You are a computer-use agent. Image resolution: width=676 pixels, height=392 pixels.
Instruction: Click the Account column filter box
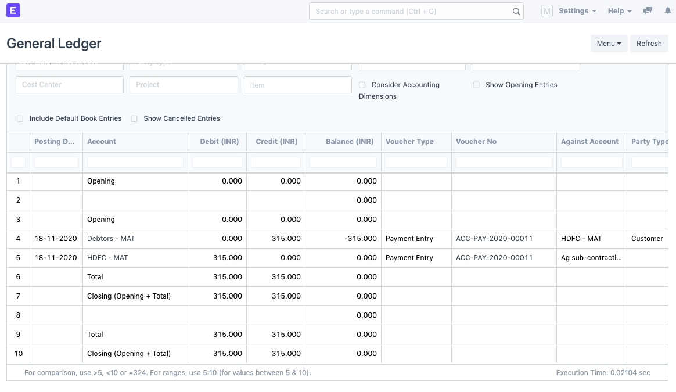(x=135, y=163)
